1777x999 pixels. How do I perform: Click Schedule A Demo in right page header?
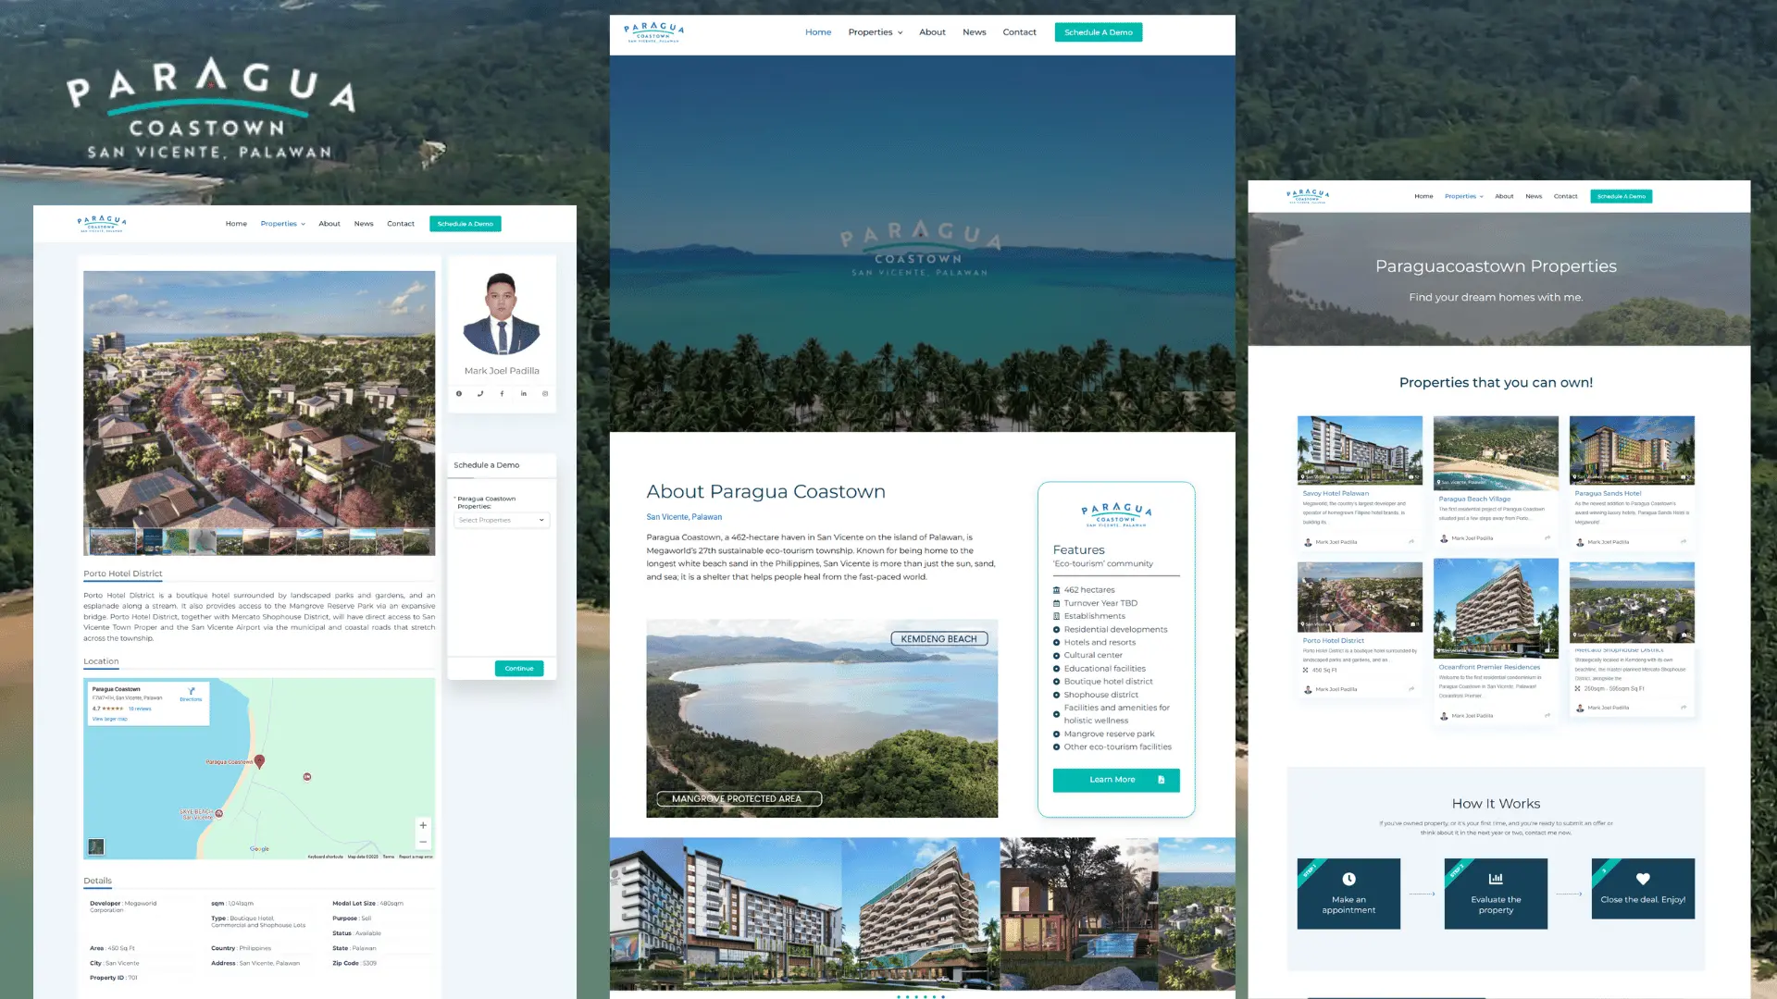pyautogui.click(x=1622, y=196)
